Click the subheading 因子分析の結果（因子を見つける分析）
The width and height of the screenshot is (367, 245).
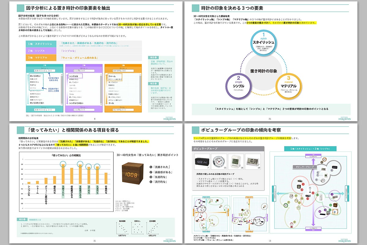39,15
